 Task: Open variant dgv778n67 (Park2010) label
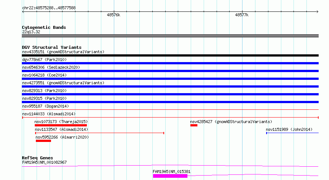[x=44, y=60]
